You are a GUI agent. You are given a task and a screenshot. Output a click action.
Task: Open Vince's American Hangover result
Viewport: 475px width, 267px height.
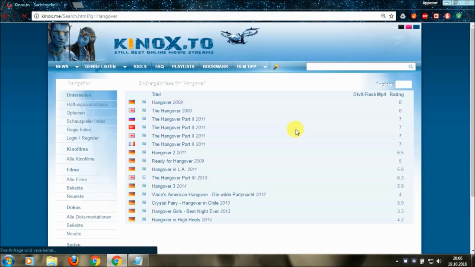pyautogui.click(x=209, y=195)
